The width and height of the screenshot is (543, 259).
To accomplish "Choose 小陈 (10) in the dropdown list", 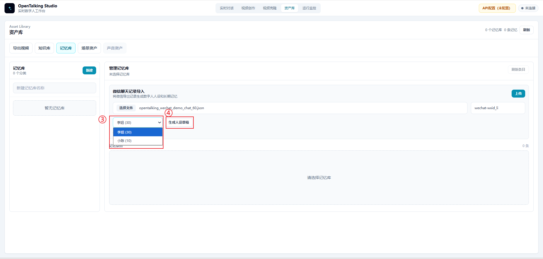I will [138, 141].
